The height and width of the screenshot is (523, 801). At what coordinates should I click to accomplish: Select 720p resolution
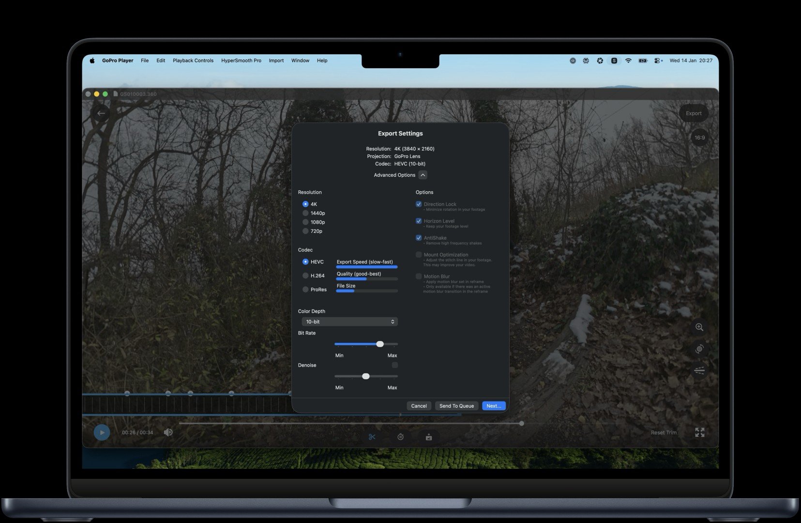[x=305, y=231]
